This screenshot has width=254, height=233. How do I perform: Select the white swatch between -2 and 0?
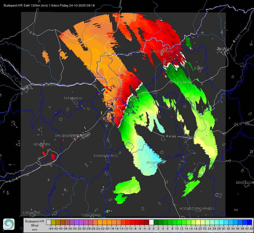point(151,222)
